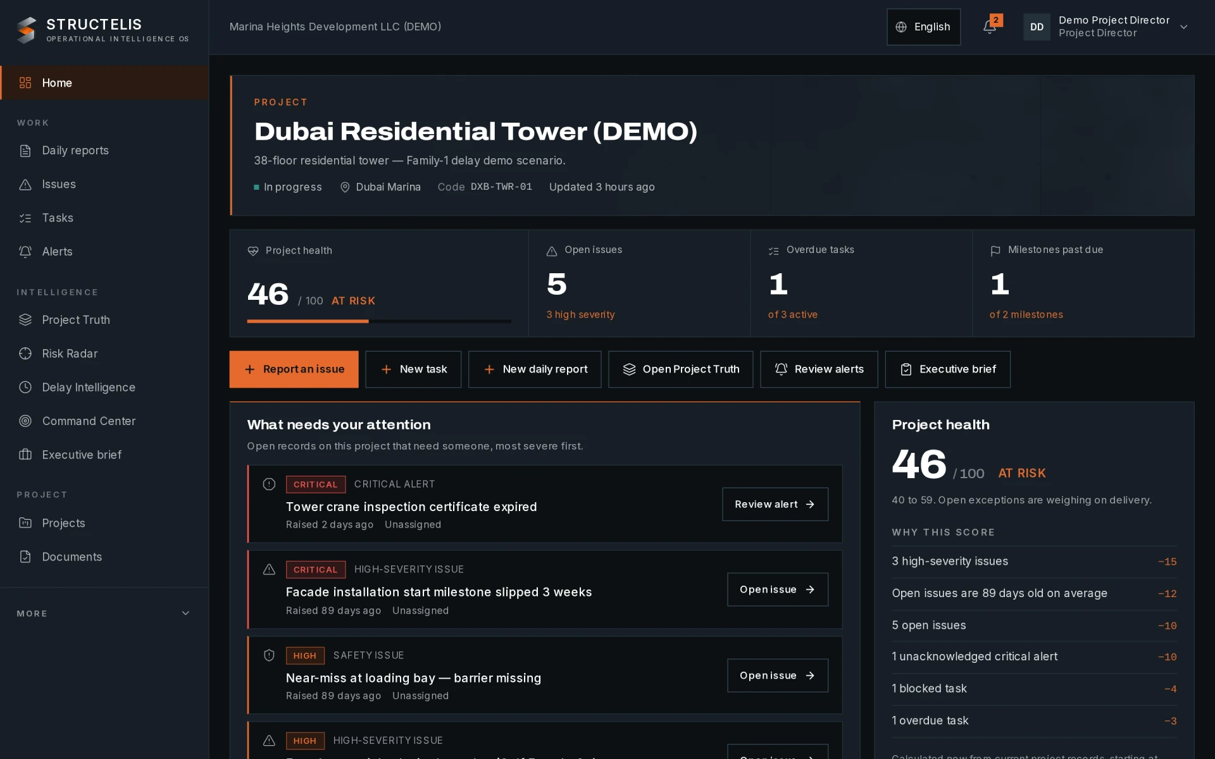This screenshot has height=759, width=1215.
Task: Click the Milestones past due card
Action: [x=1083, y=283]
